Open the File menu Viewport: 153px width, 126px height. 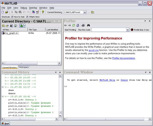pyautogui.click(x=4, y=8)
